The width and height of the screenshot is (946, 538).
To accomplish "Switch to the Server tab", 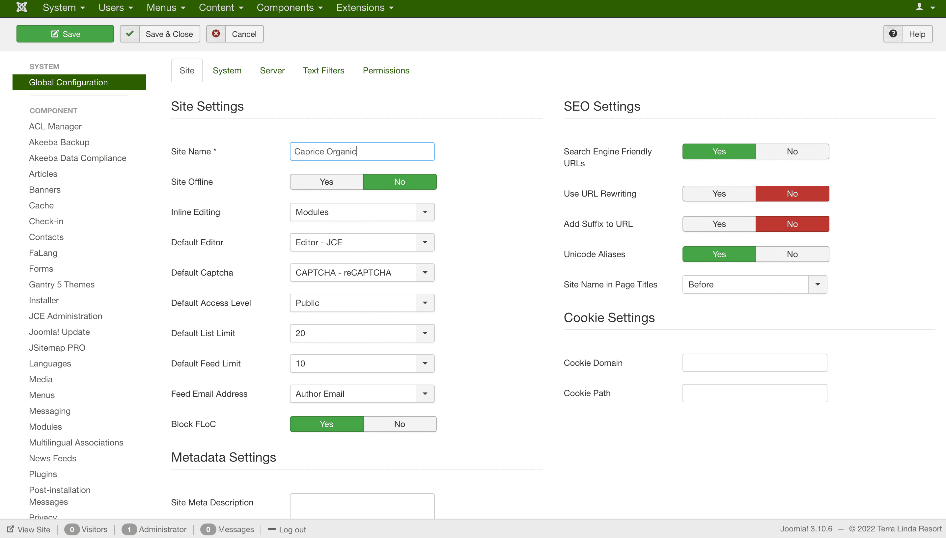I will [272, 70].
